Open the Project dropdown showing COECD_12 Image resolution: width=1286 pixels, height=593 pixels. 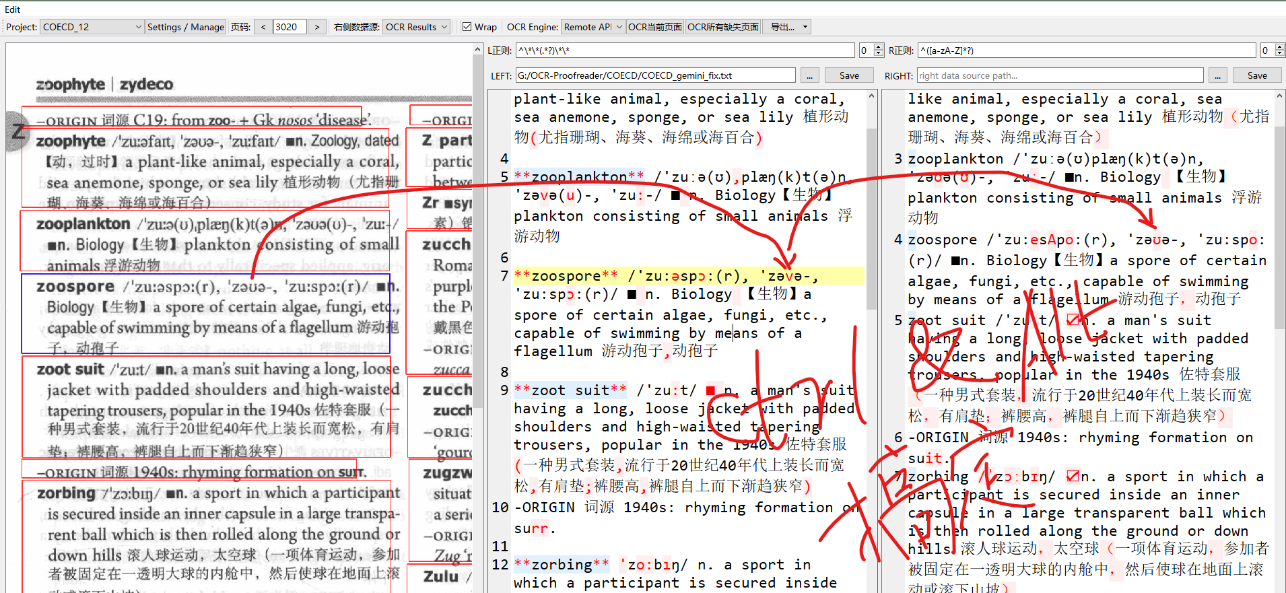(x=92, y=27)
